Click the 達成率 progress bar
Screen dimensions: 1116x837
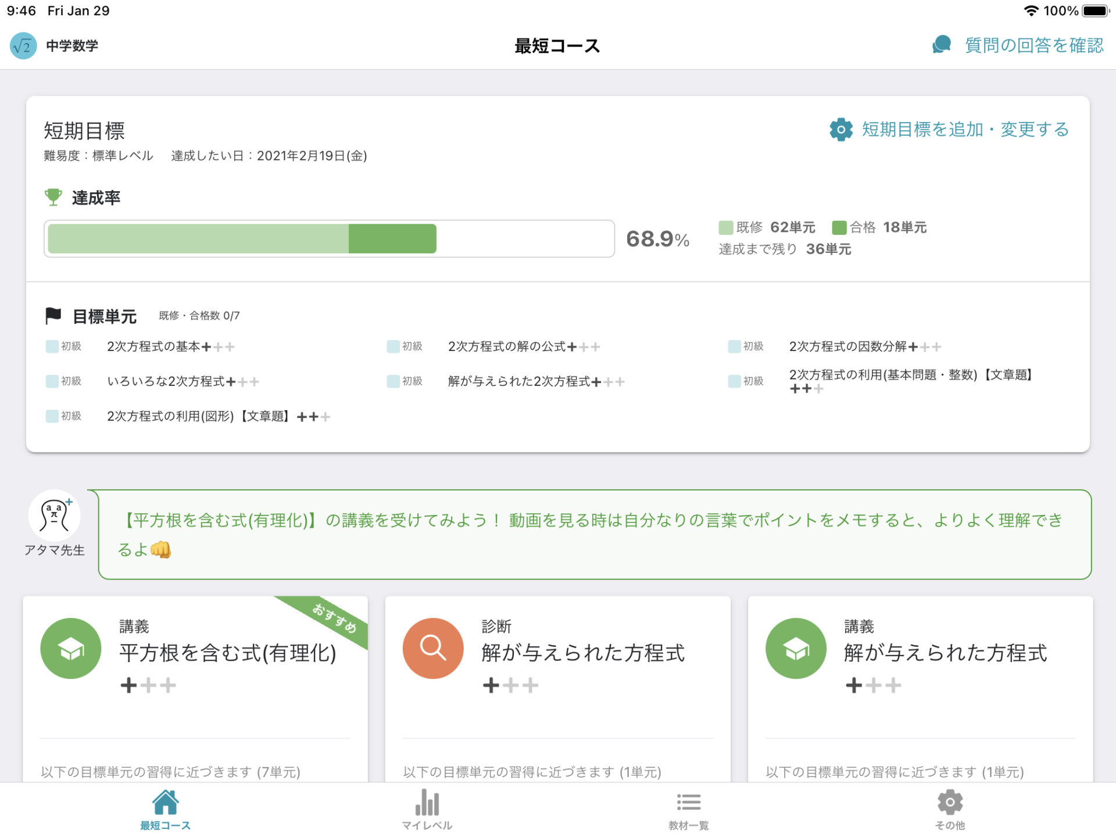329,238
